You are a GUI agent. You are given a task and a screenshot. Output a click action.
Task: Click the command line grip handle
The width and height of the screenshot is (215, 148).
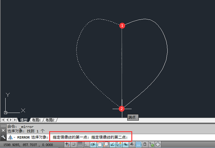(3, 126)
